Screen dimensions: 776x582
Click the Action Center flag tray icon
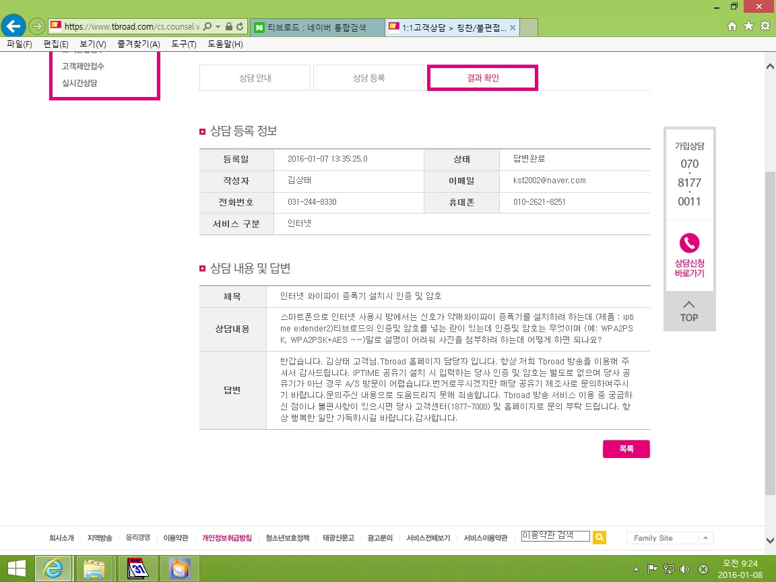tap(652, 569)
